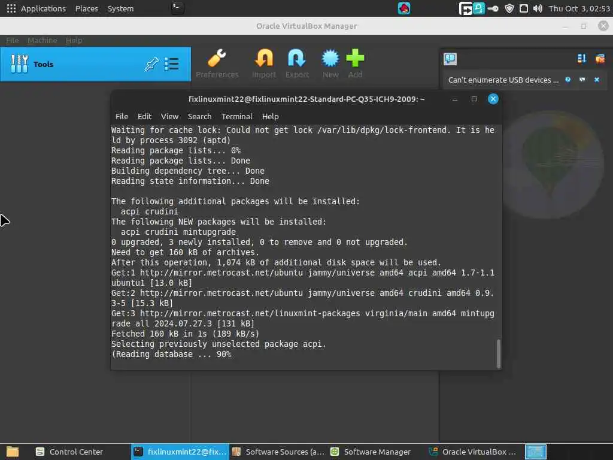This screenshot has width=613, height=460.
Task: Click "Fetched 160 kB in 1s" line
Action: coord(186,334)
